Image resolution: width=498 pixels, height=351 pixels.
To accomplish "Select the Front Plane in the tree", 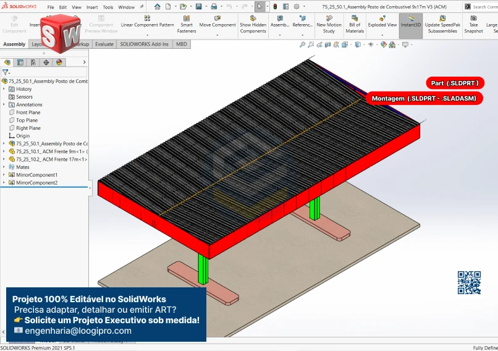I will coord(28,112).
